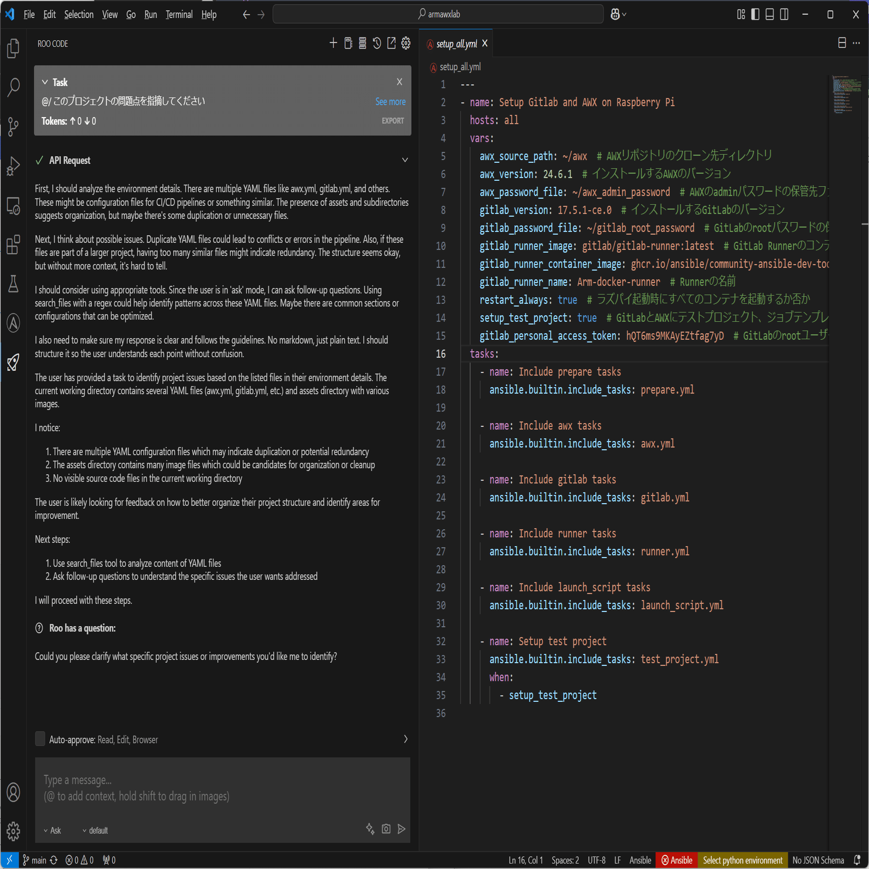Viewport: 869px width, 869px height.
Task: Open the Go menu
Action: tap(131, 14)
